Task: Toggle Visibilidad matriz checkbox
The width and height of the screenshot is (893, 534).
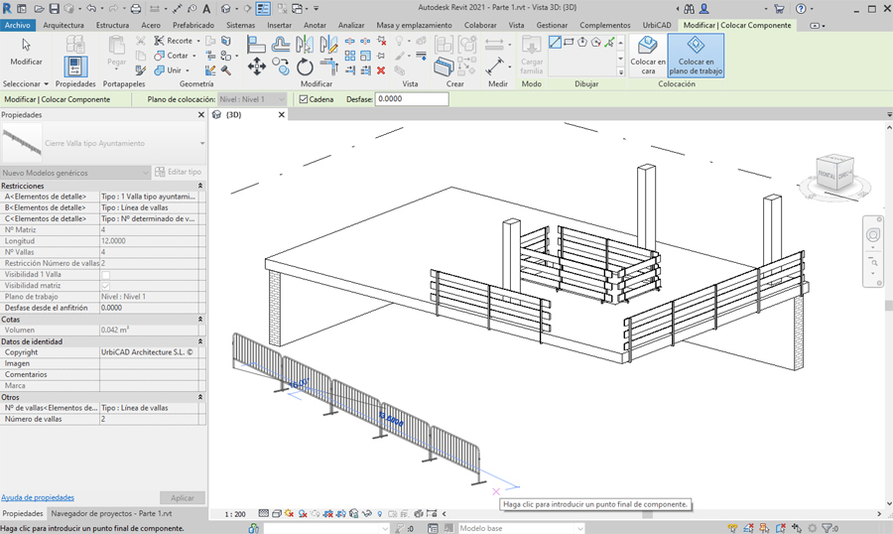Action: click(x=106, y=286)
